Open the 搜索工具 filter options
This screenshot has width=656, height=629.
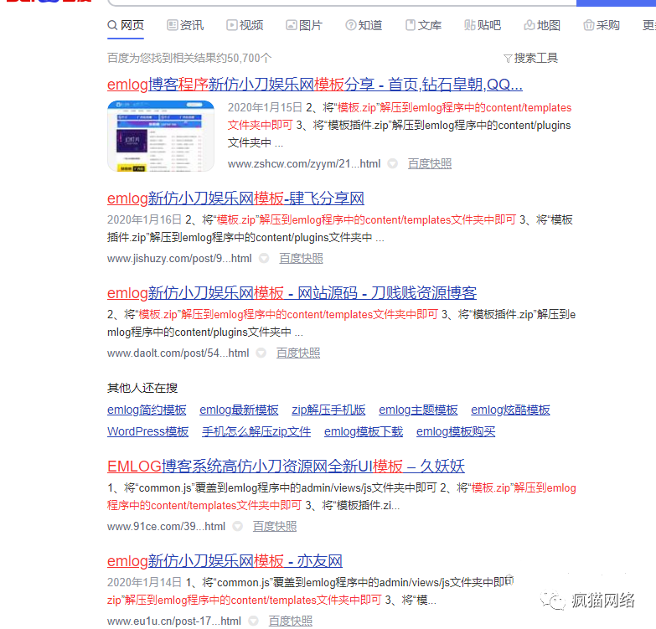point(531,58)
